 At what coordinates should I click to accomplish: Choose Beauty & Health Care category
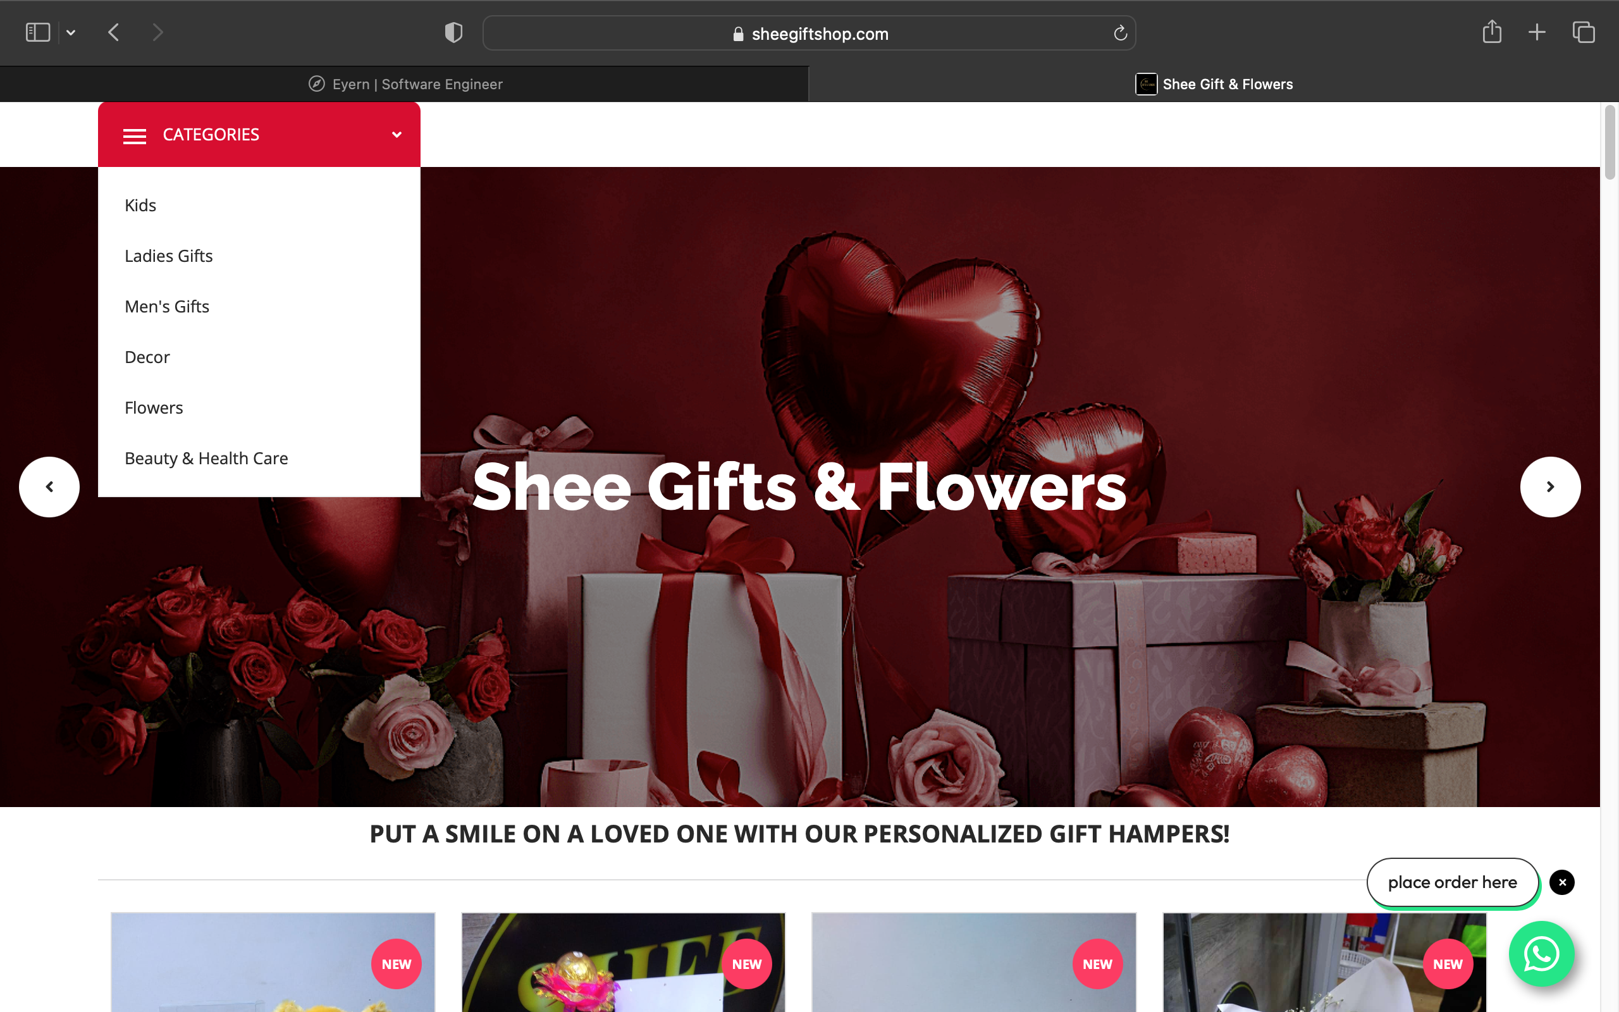tap(206, 459)
